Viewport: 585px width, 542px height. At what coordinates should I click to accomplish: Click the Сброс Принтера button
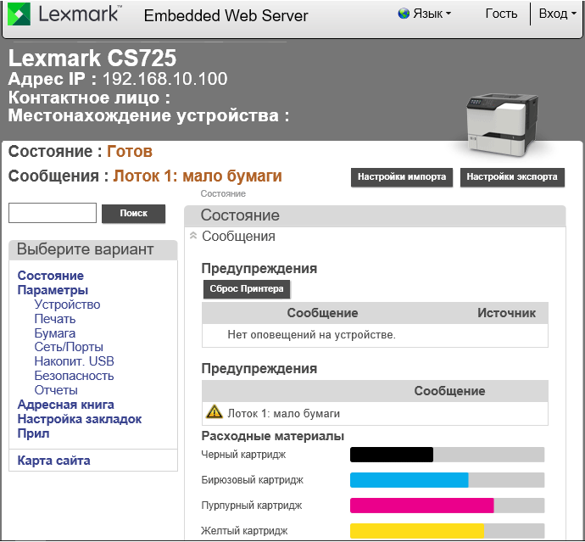pyautogui.click(x=247, y=289)
